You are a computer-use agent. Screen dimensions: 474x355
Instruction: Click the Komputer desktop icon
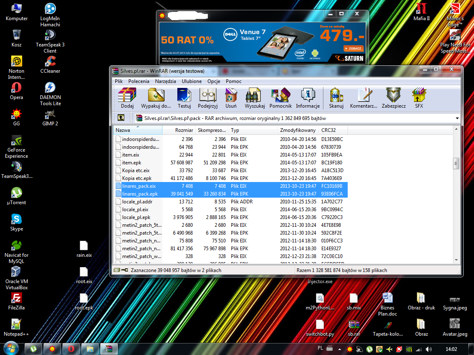pos(16,12)
